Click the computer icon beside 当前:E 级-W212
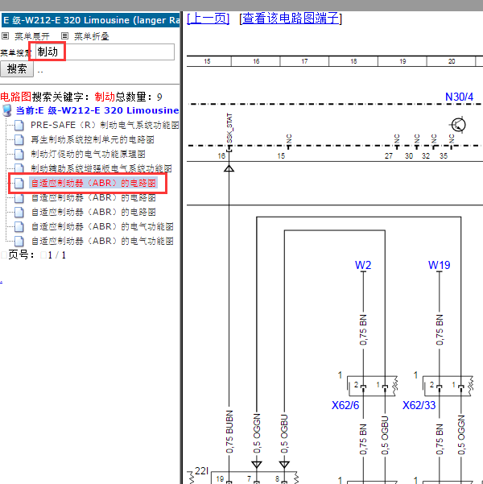 (7, 110)
